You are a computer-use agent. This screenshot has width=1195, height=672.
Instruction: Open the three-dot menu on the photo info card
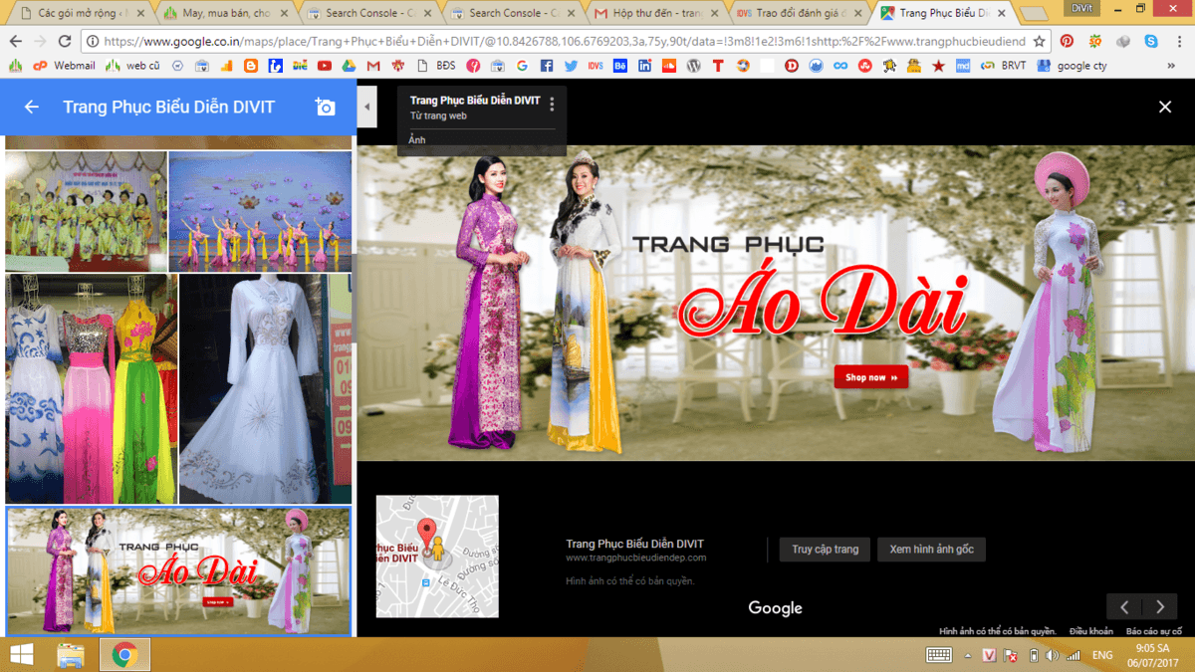point(552,105)
